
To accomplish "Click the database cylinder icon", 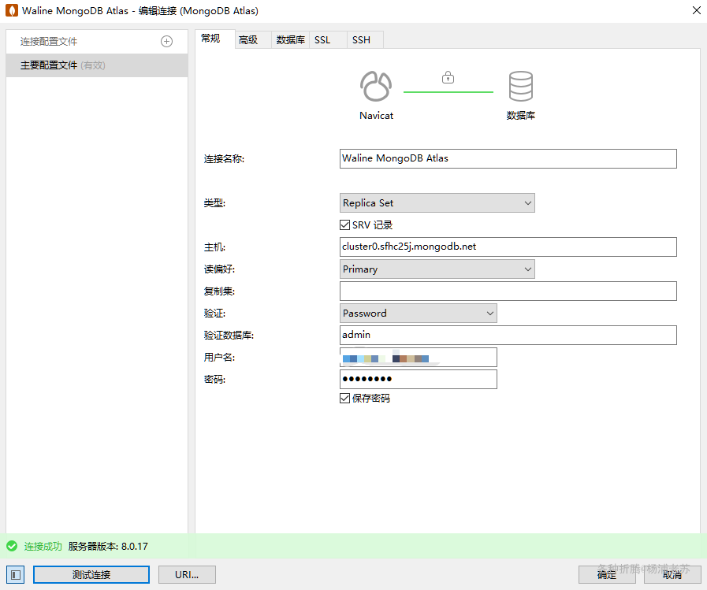I will tap(521, 86).
